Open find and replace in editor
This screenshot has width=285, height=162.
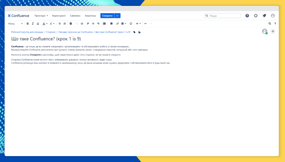point(270,24)
